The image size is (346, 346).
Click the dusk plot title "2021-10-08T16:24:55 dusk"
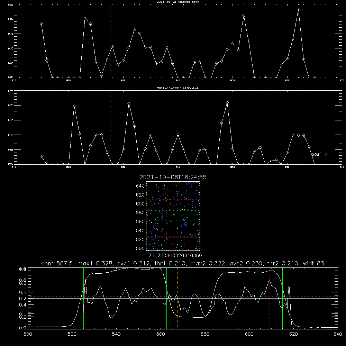178,88
